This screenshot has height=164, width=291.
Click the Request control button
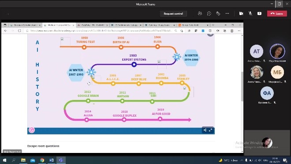173,14
